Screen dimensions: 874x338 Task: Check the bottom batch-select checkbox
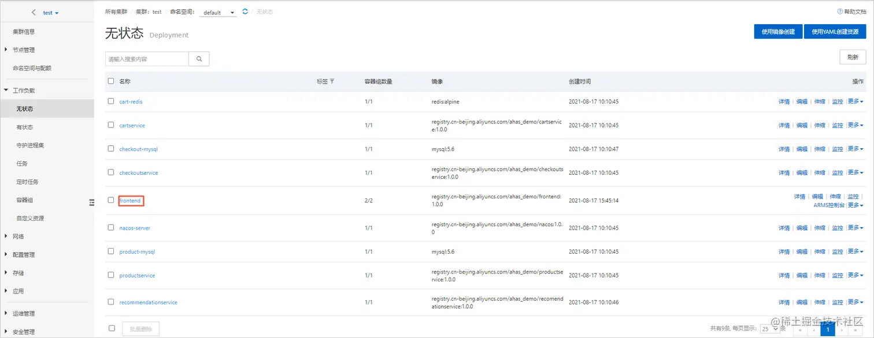[112, 328]
